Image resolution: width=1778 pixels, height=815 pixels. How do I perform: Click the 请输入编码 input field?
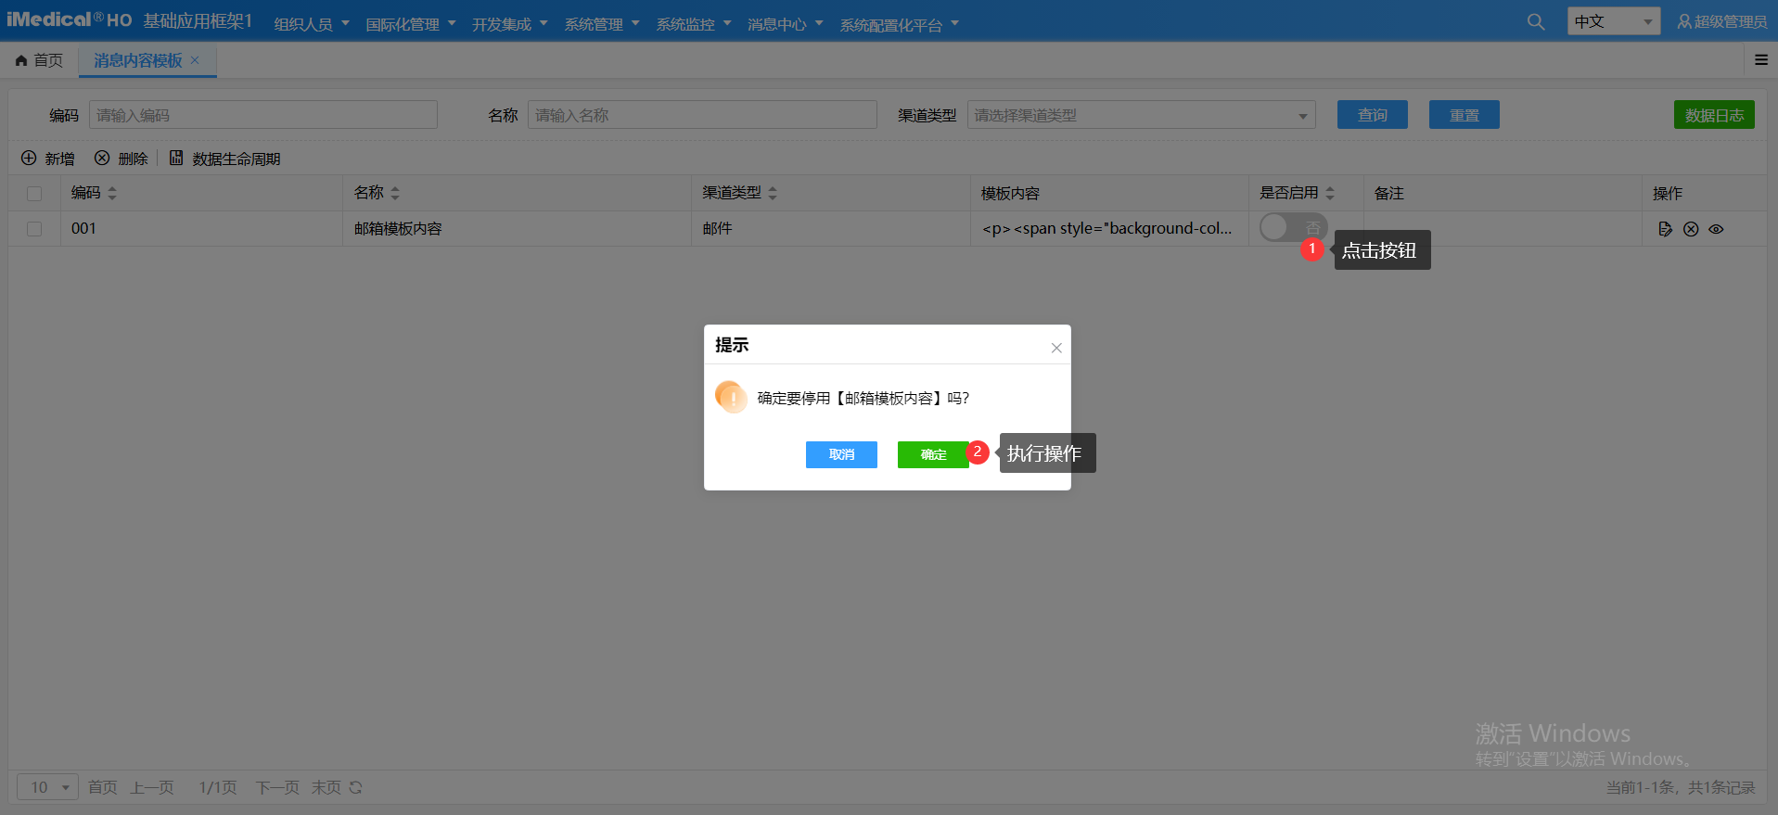(x=263, y=115)
